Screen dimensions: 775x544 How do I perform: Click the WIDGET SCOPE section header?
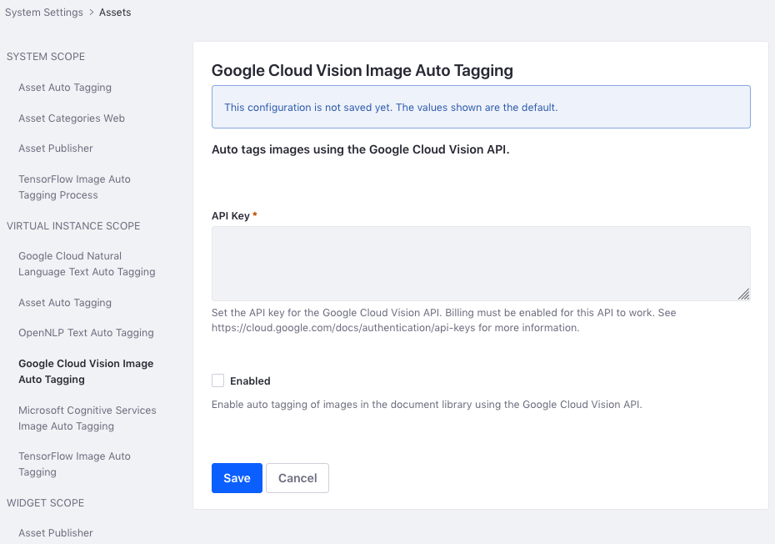45,502
